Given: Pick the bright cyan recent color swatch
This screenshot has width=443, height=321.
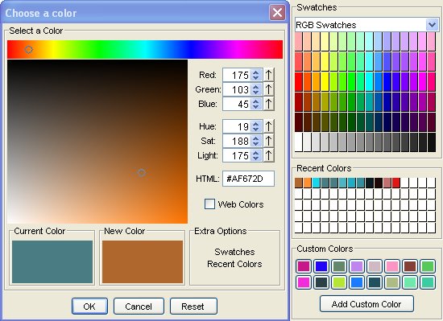Looking at the screenshot, I should [x=317, y=183].
